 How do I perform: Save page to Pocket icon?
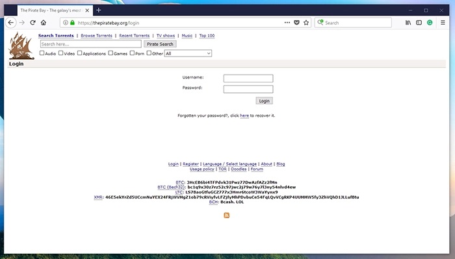point(296,23)
